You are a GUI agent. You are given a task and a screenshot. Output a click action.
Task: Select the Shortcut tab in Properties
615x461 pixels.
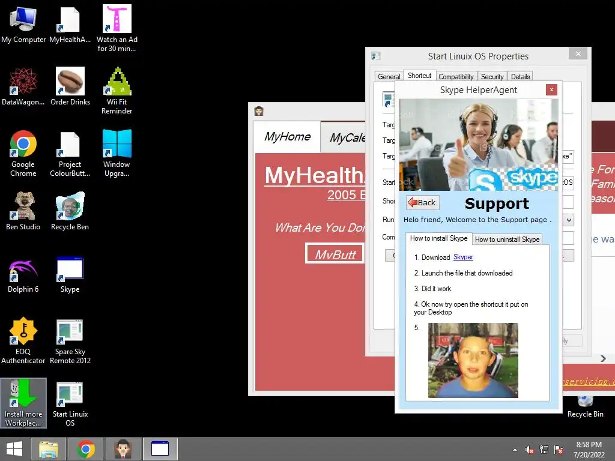(x=419, y=75)
